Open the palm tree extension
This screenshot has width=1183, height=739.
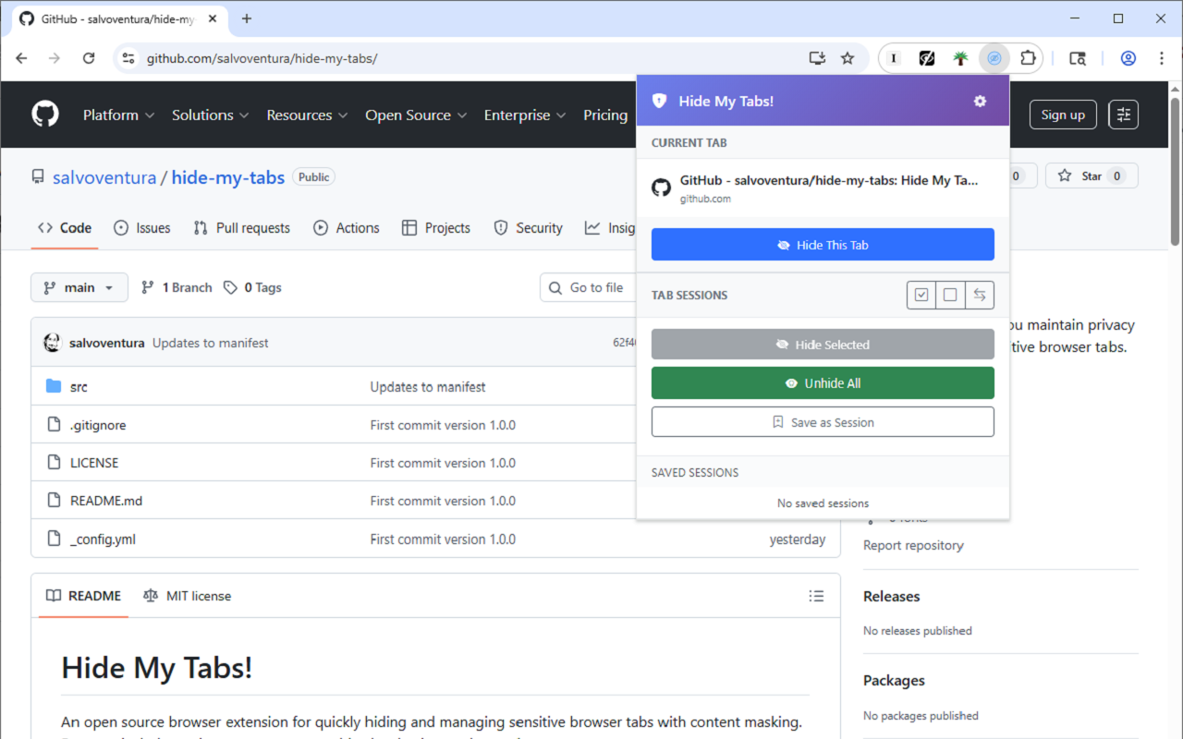click(960, 58)
